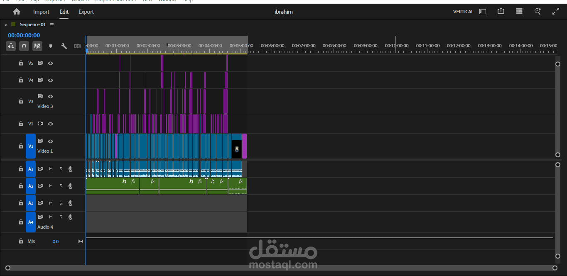Select the Sequence 01 tab
This screenshot has width=567, height=276.
tap(33, 24)
